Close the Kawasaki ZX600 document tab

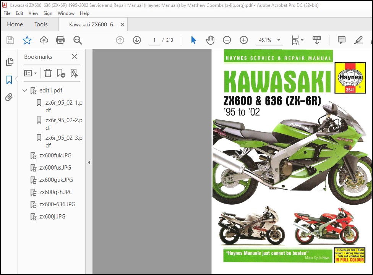[x=123, y=24]
